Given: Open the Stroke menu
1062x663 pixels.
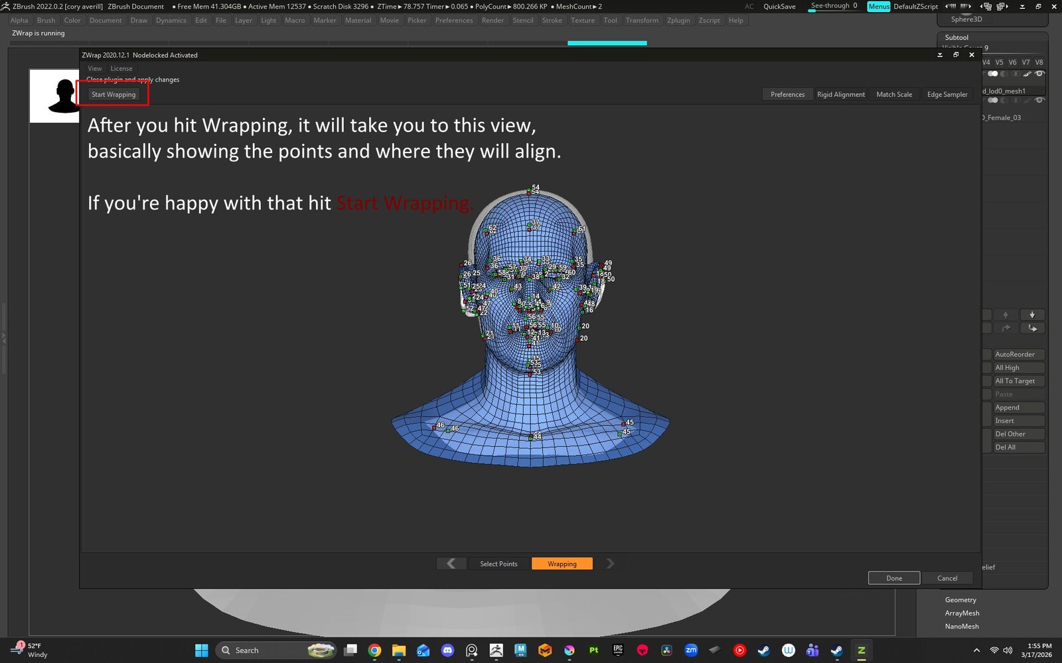Looking at the screenshot, I should [552, 21].
